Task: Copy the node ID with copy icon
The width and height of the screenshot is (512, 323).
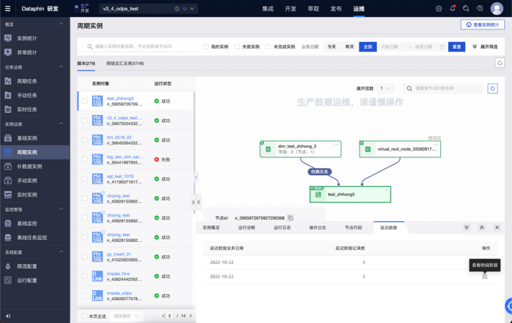Action: tap(291, 218)
